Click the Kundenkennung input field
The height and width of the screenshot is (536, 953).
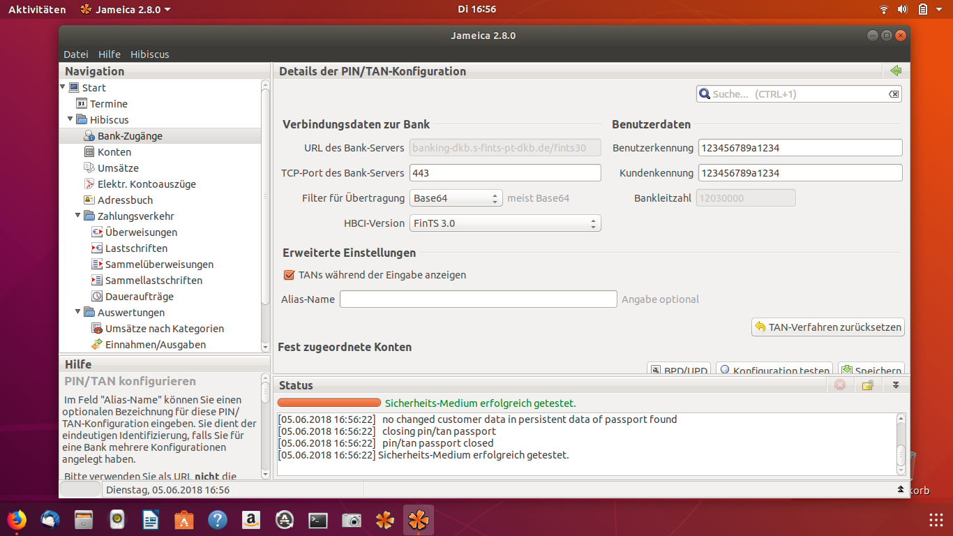click(x=800, y=173)
